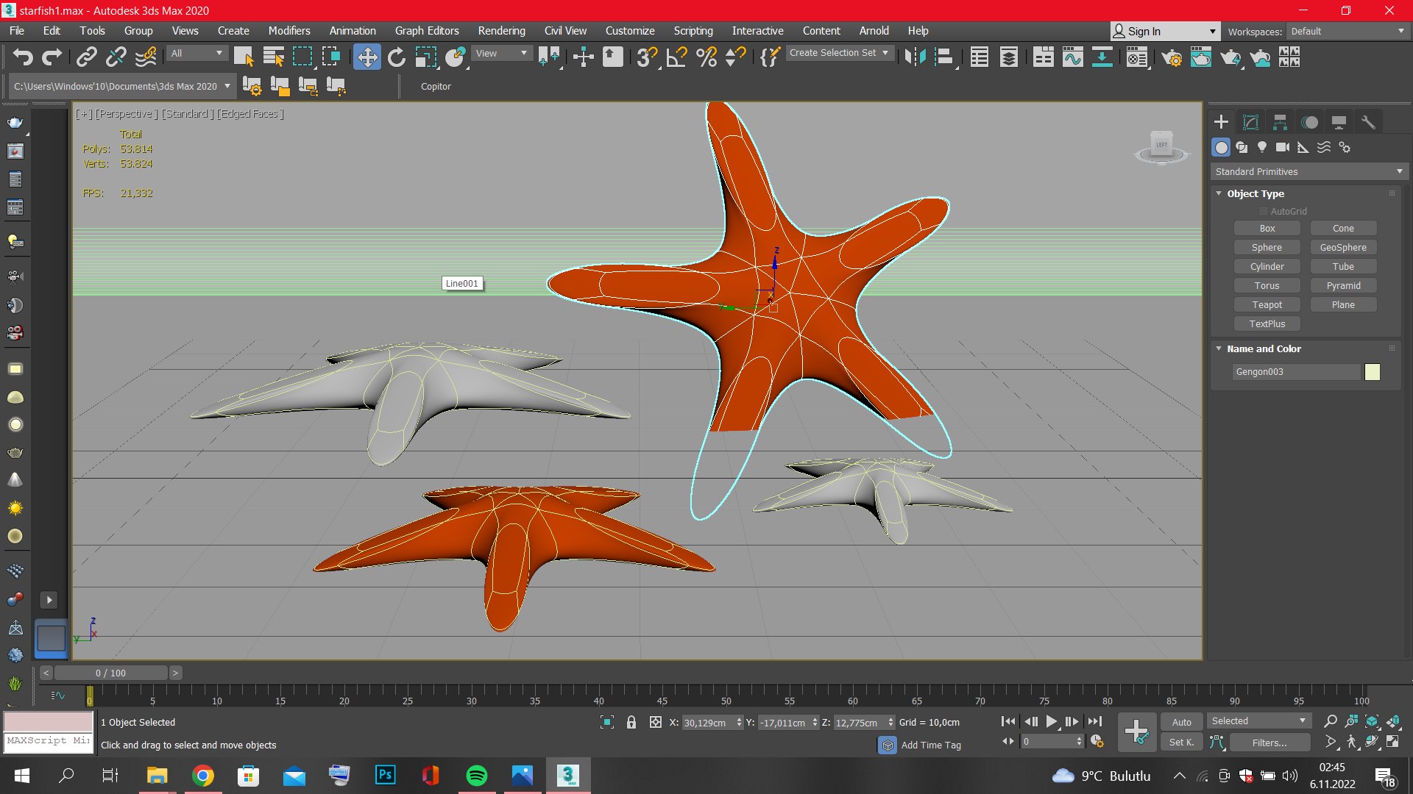This screenshot has height=794, width=1413.
Task: Select the Select and Link tool
Action: click(x=87, y=57)
